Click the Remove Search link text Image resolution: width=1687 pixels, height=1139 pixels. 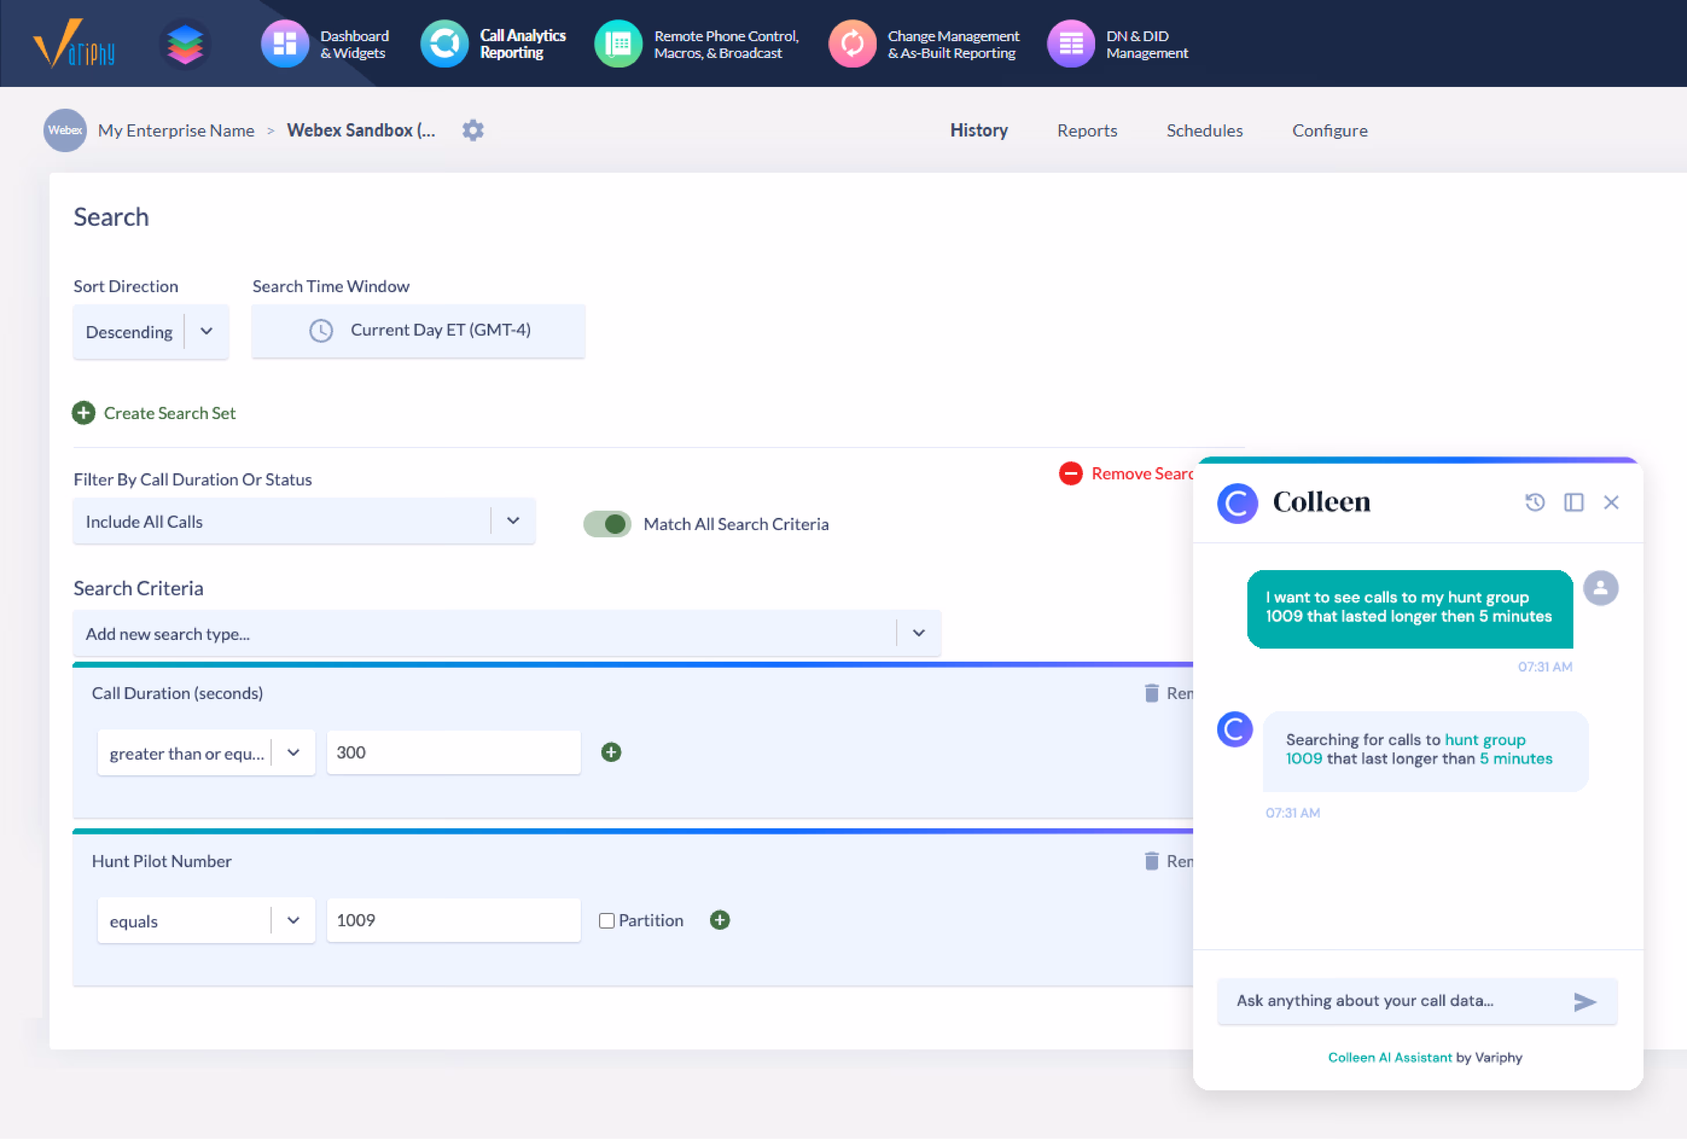(x=1142, y=473)
